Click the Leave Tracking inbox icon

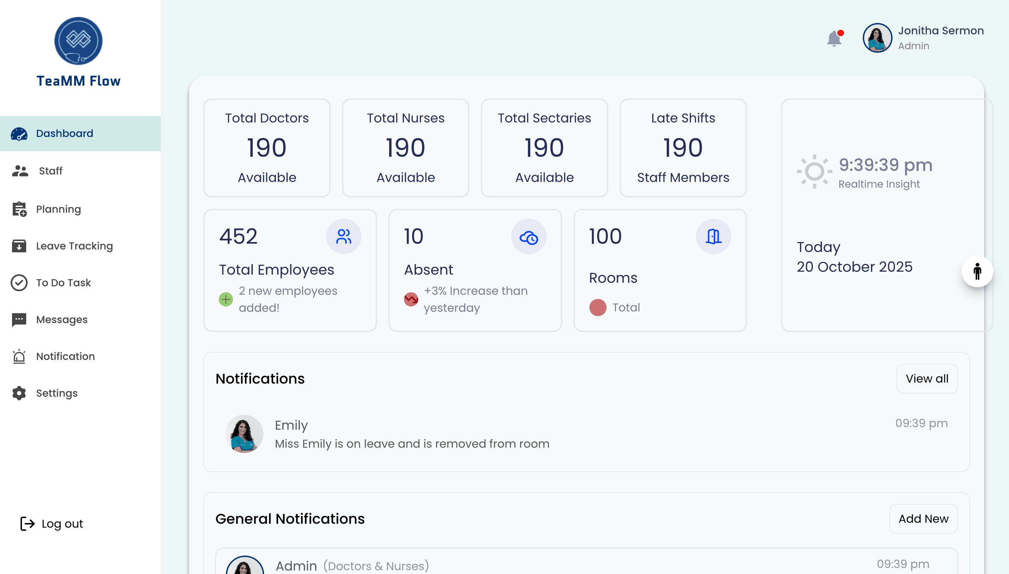(19, 246)
